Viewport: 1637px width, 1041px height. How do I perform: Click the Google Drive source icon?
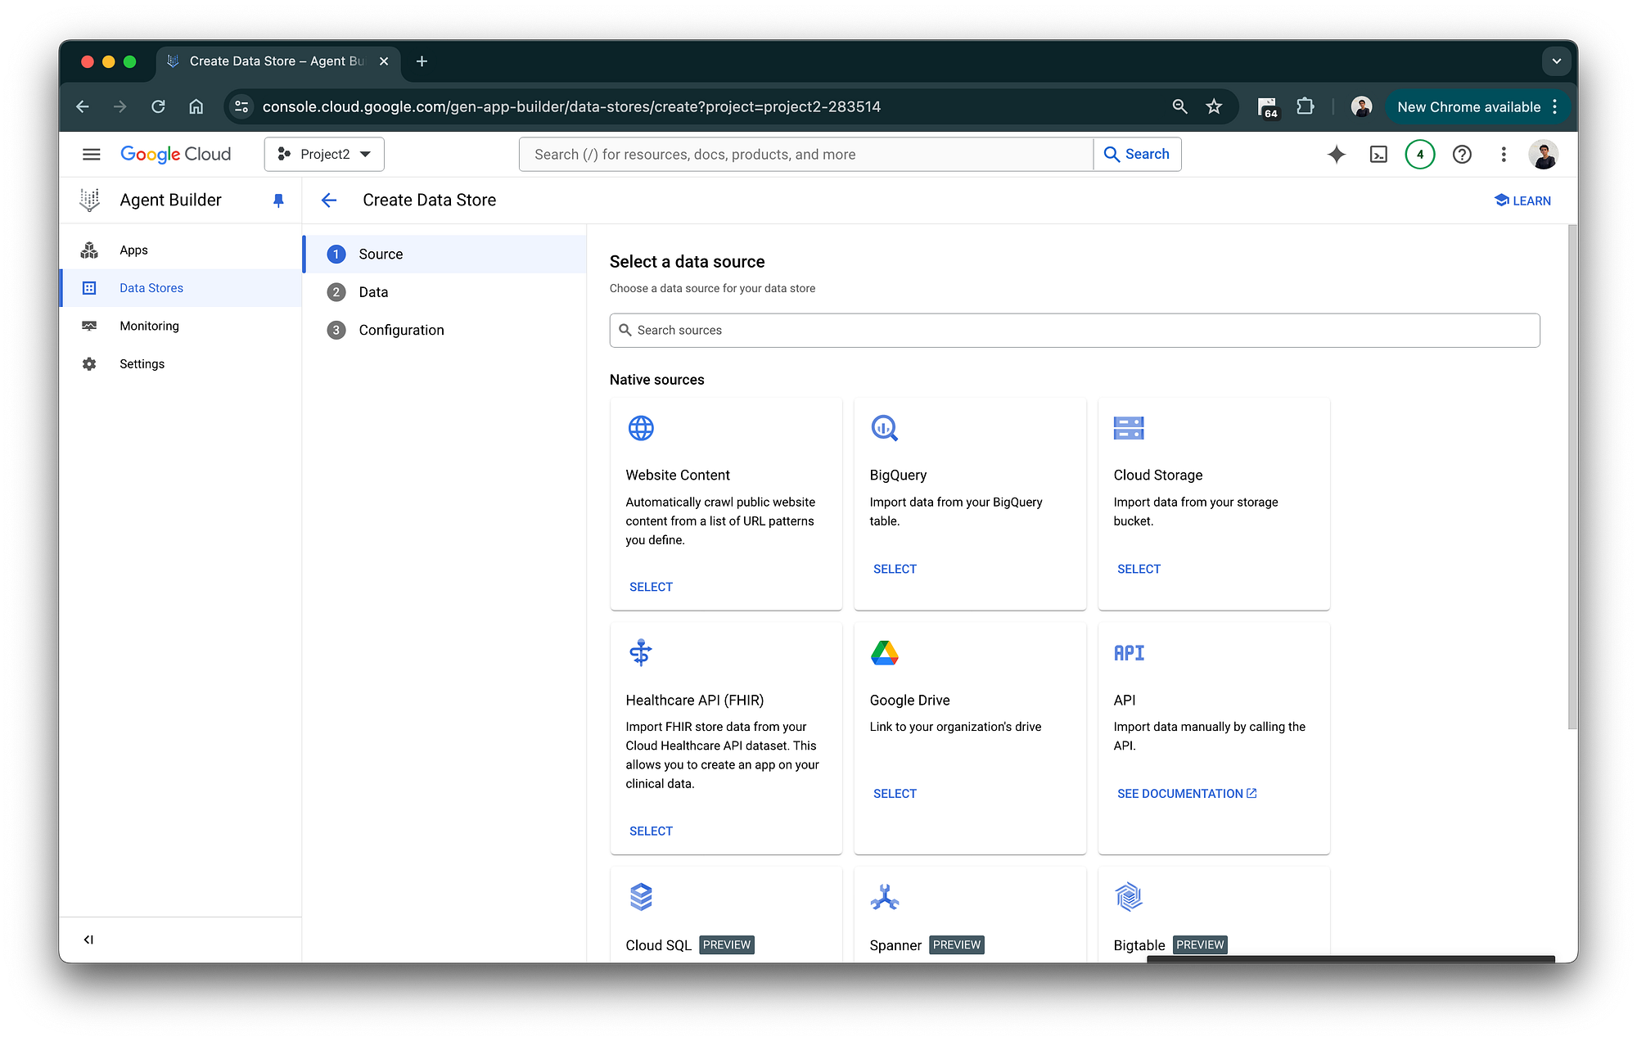point(884,653)
